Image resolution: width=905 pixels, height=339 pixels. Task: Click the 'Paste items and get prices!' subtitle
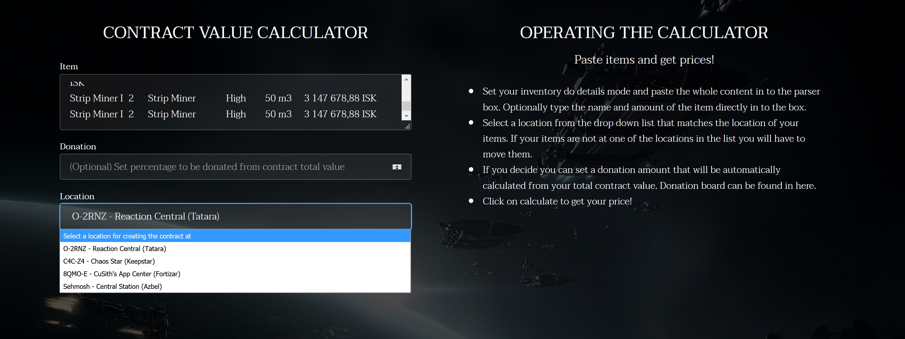(x=644, y=60)
